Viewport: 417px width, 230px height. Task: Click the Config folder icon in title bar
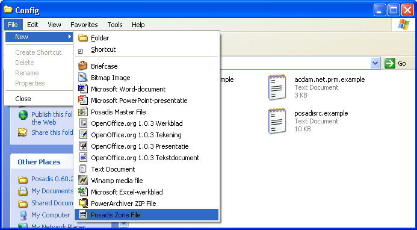(x=8, y=10)
